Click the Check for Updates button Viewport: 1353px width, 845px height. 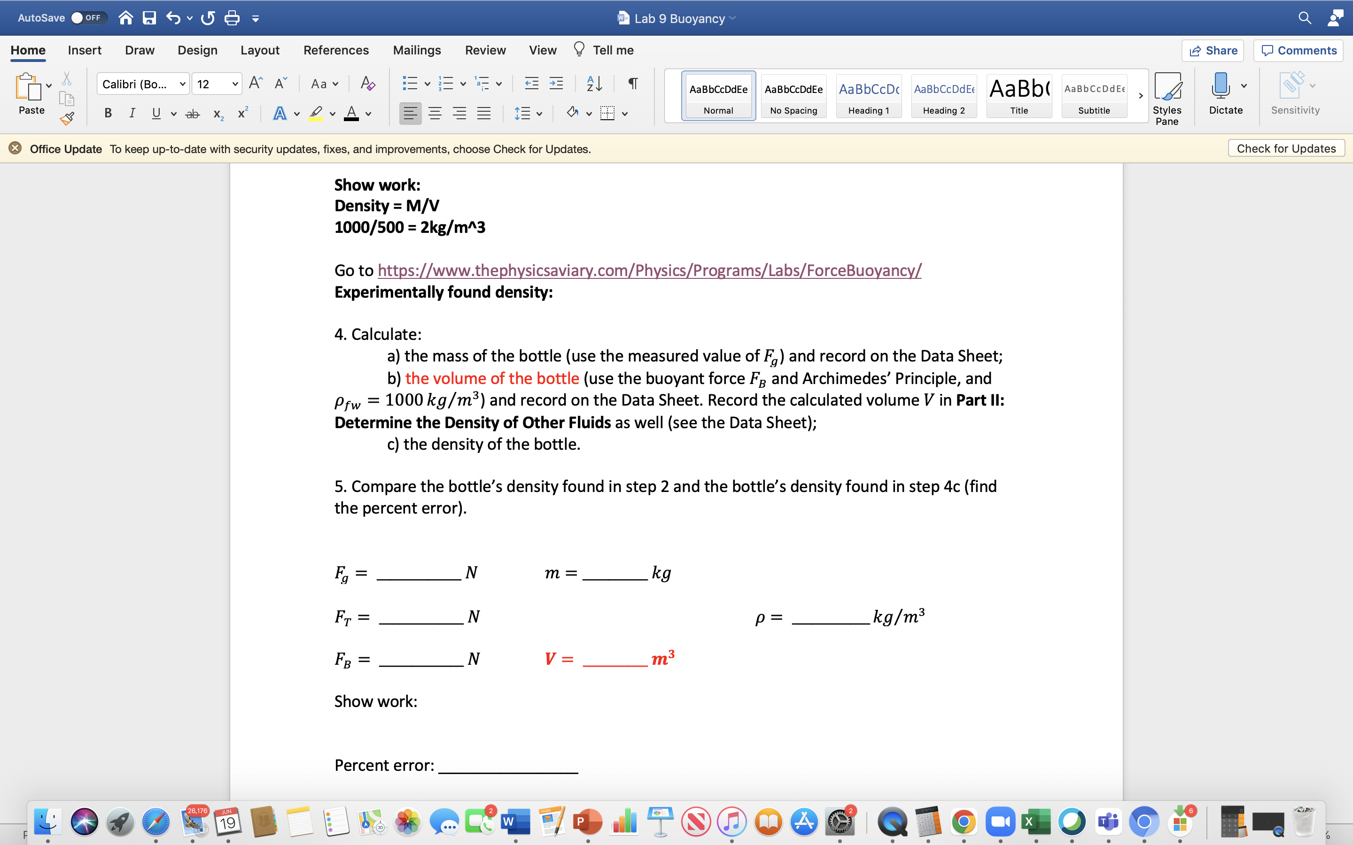(x=1285, y=148)
